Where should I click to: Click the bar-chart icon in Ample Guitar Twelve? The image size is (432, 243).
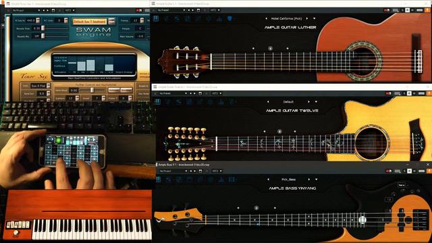pos(221,102)
